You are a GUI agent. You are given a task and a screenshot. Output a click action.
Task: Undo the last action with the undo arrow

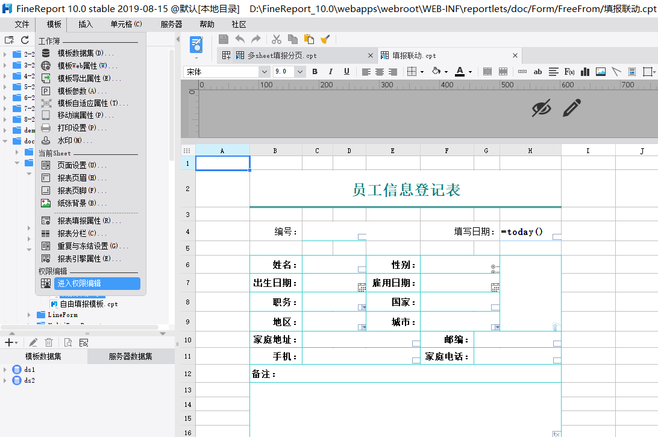(240, 39)
